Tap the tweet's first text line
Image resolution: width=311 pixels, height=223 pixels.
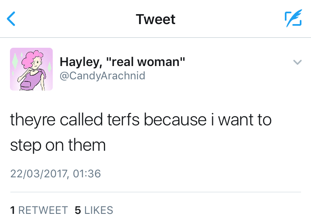(140, 120)
